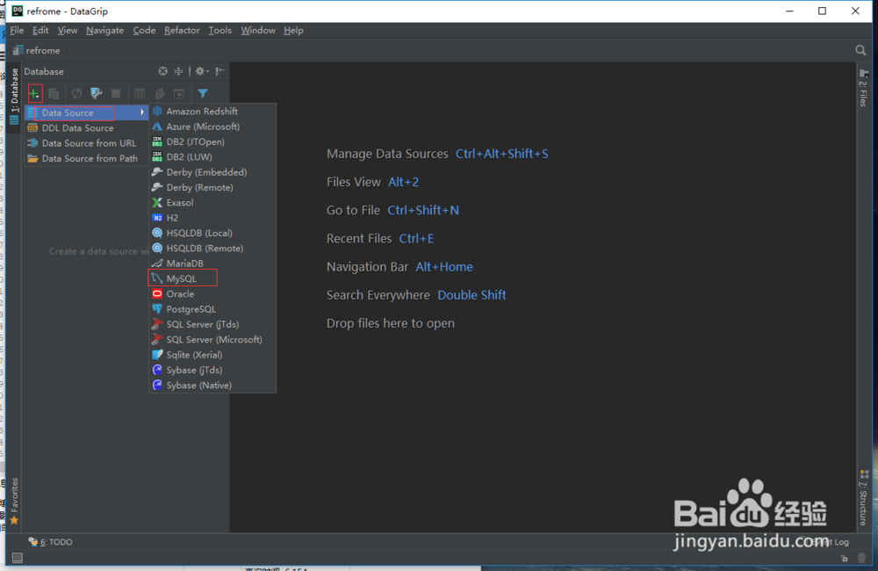Choose MySQL data source
The width and height of the screenshot is (878, 571).
click(x=212, y=278)
